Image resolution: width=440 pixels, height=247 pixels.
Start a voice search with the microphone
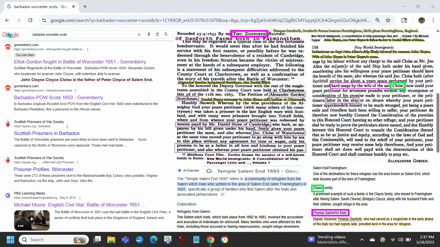(x=149, y=34)
